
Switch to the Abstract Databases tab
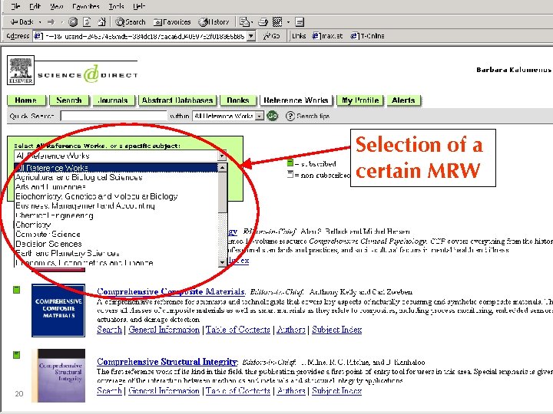click(177, 100)
